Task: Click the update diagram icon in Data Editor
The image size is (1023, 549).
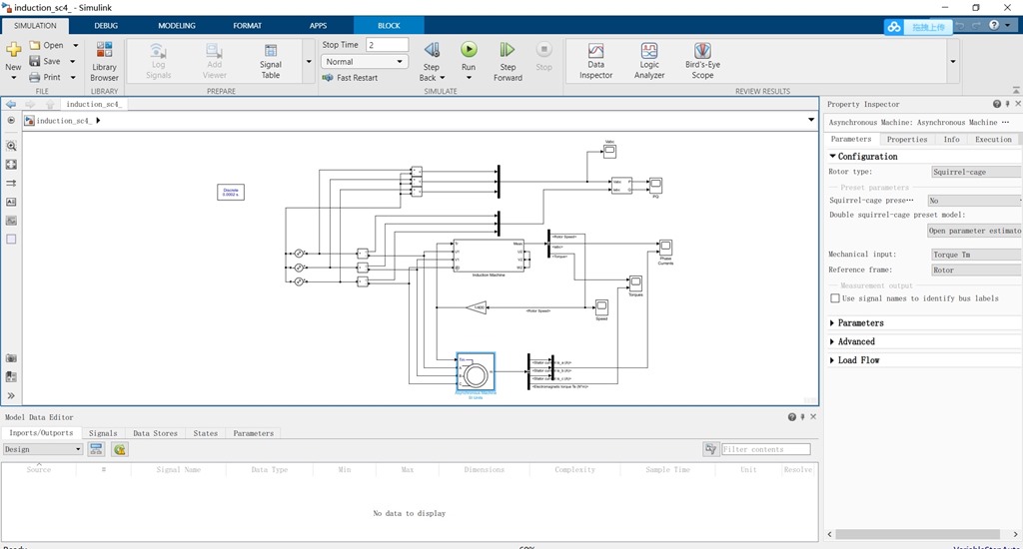Action: click(120, 449)
